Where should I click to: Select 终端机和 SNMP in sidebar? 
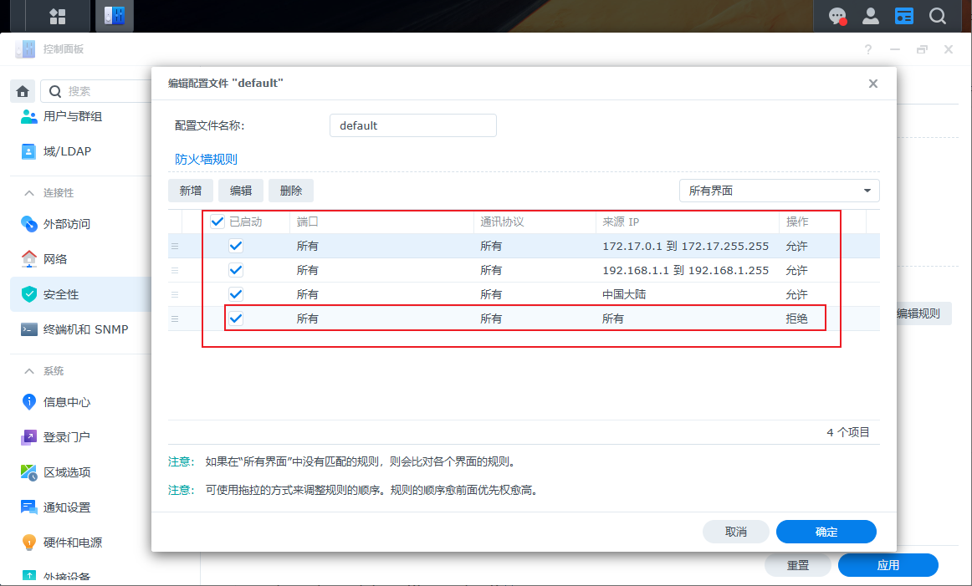click(x=85, y=329)
